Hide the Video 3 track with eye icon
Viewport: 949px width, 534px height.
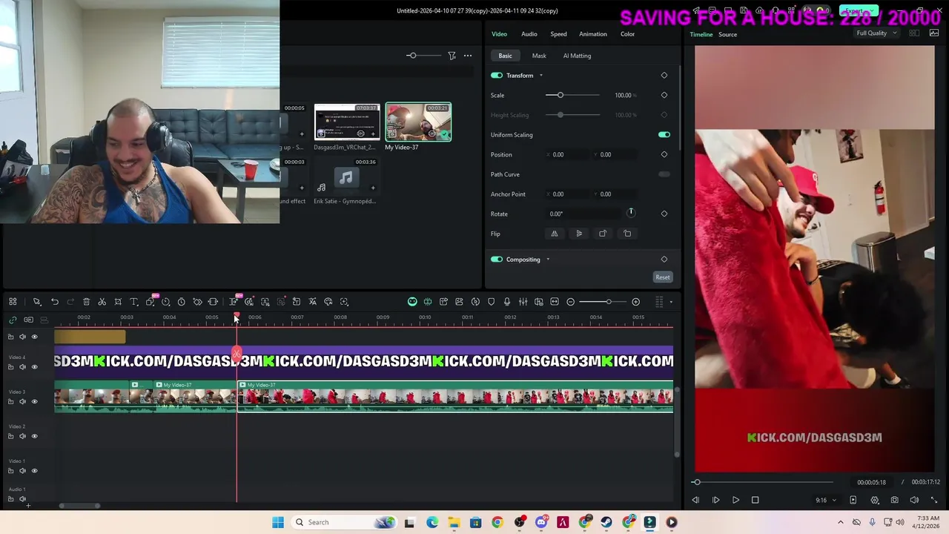(34, 401)
